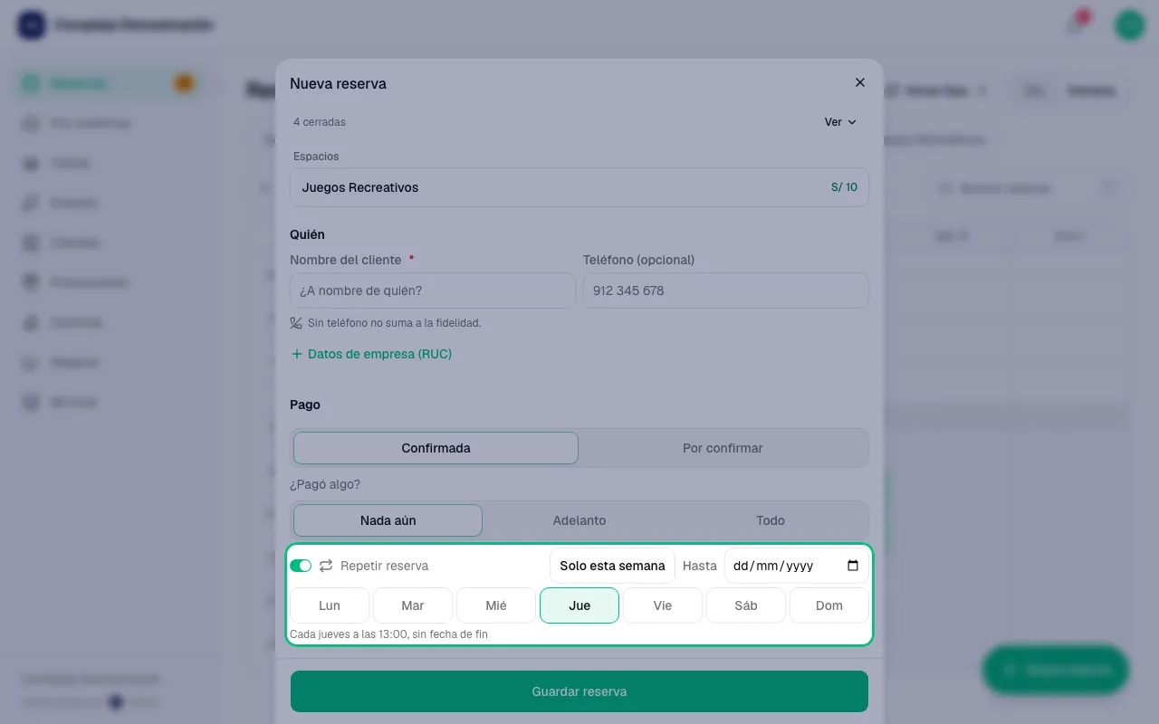
Task: Choose the Todo payment option
Action: pos(771,520)
